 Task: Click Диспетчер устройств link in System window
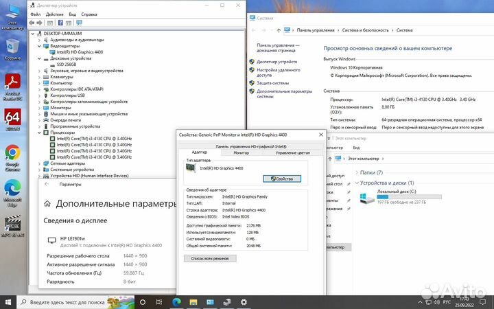(277, 62)
